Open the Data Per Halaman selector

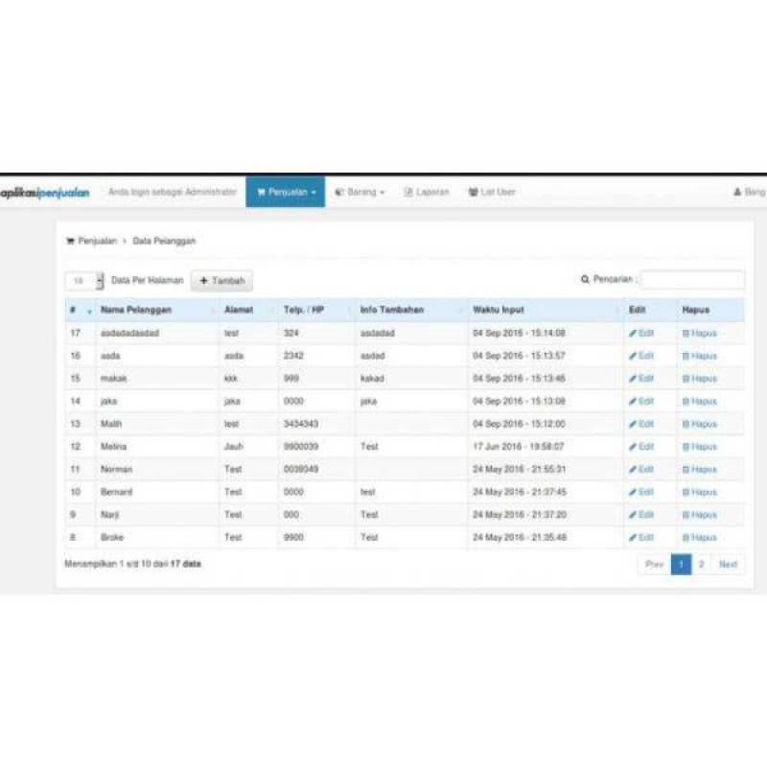(86, 280)
